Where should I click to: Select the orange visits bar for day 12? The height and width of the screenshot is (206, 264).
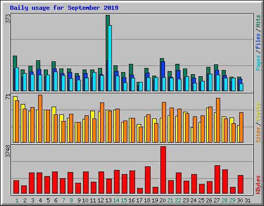click(102, 123)
